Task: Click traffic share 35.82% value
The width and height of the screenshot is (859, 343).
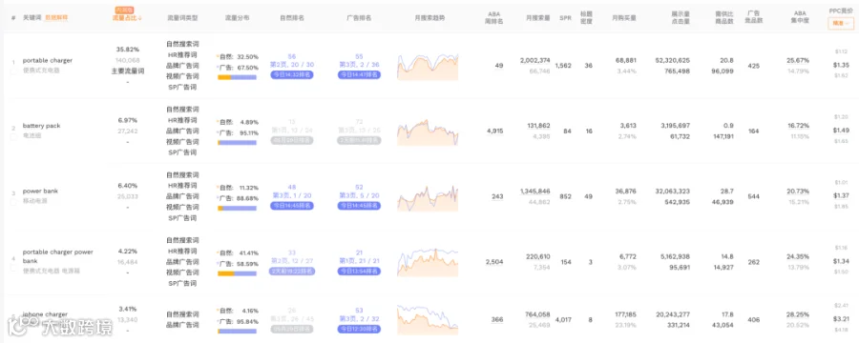Action: pyautogui.click(x=128, y=50)
